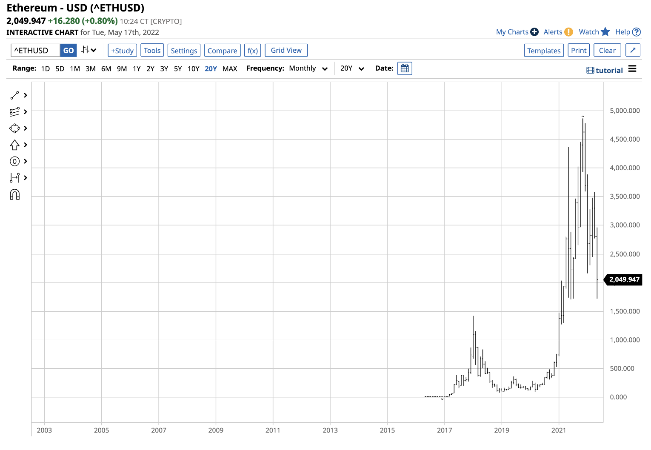Set range to MAX

click(x=230, y=69)
